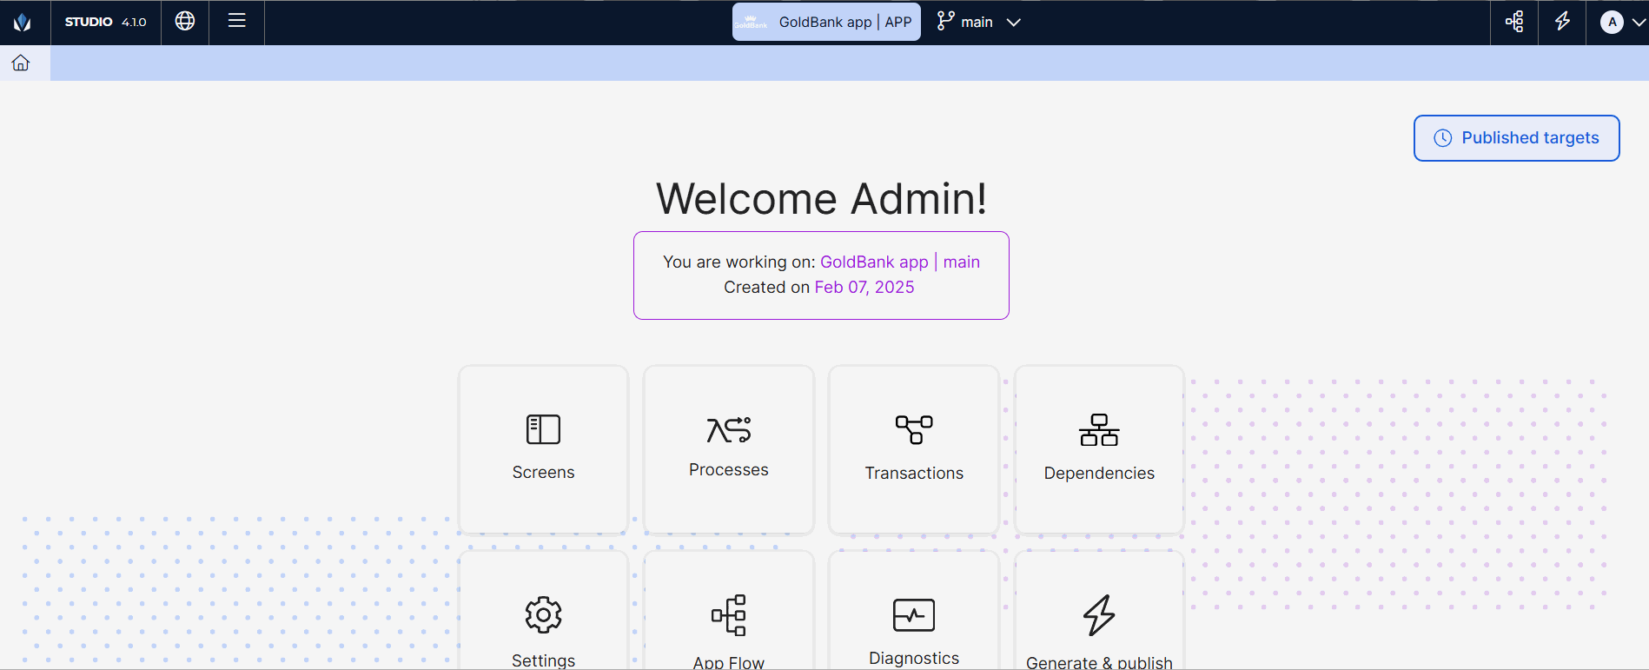Screen dimensions: 1649x670
Task: Click the Published targets button
Action: [1516, 138]
